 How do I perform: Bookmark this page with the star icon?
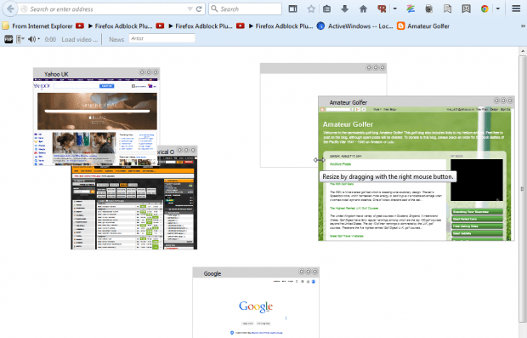[x=311, y=9]
